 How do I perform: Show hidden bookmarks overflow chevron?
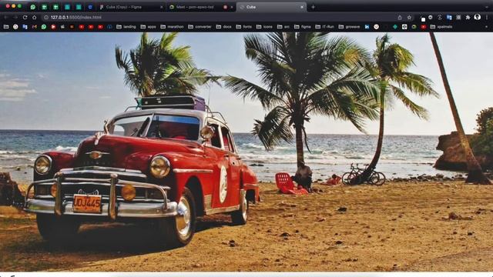(x=487, y=27)
